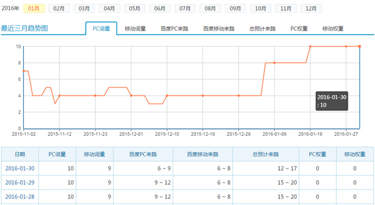
Task: Select the 10月 month button
Action: 261,9
